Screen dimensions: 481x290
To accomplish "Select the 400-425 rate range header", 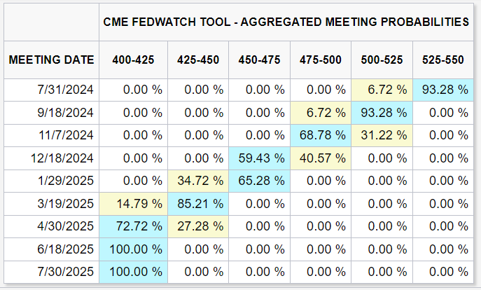I will (134, 60).
